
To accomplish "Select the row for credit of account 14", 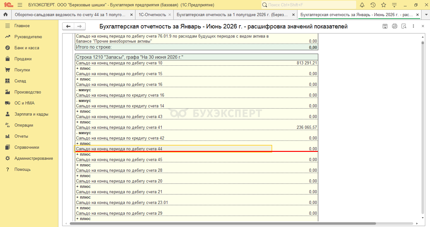I will point(197,106).
